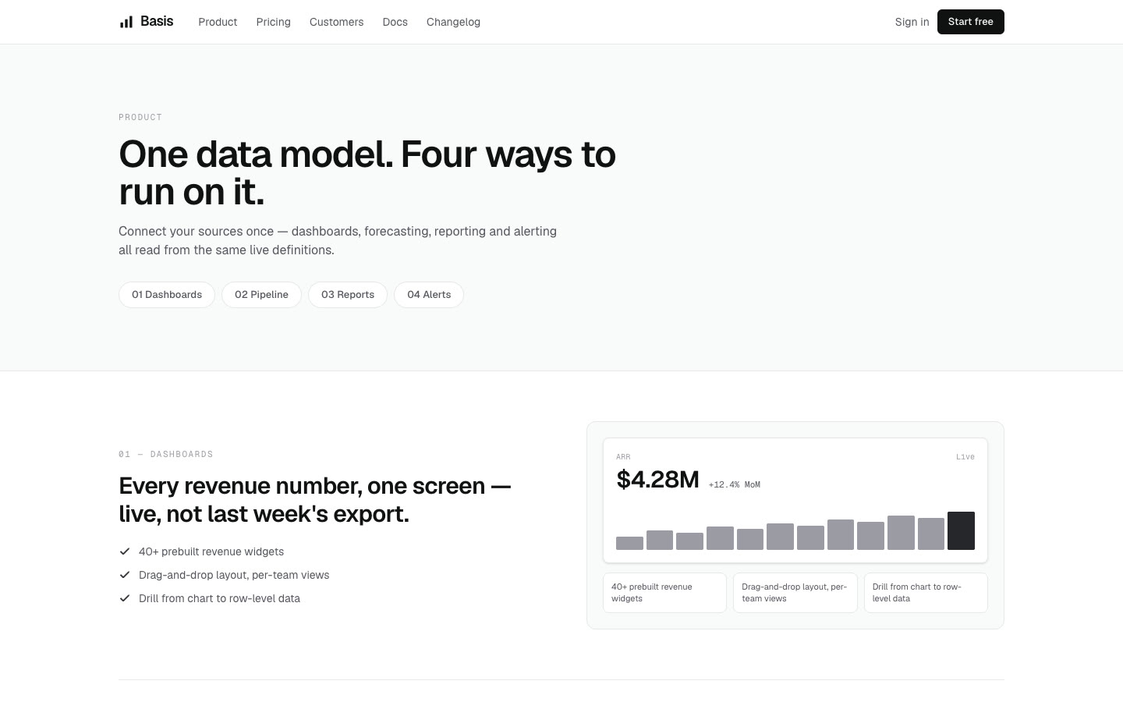Click checkmark beside Drill from chart
The width and height of the screenshot is (1123, 702).
[x=124, y=598]
